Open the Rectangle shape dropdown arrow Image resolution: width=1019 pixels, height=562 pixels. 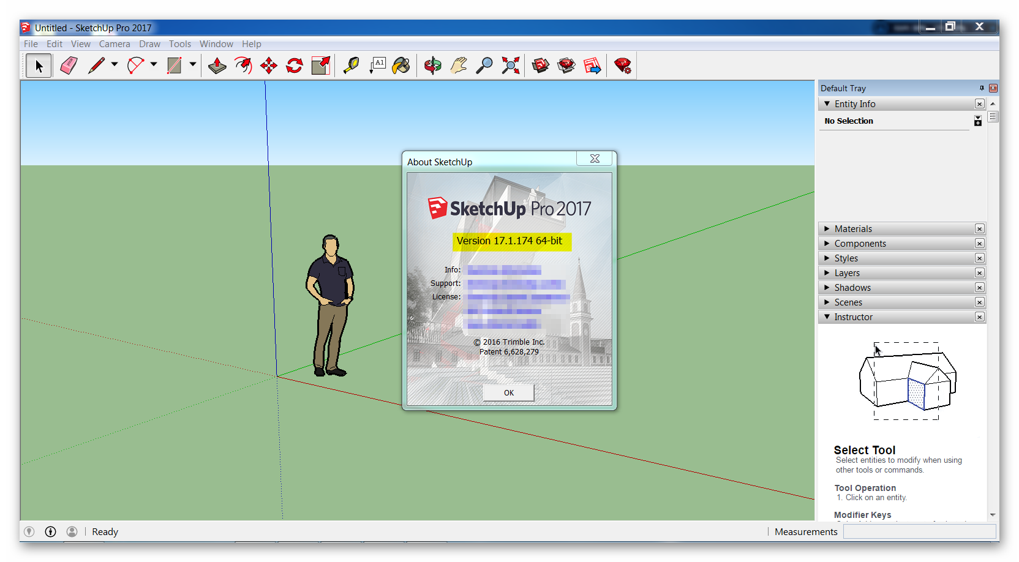tap(192, 64)
